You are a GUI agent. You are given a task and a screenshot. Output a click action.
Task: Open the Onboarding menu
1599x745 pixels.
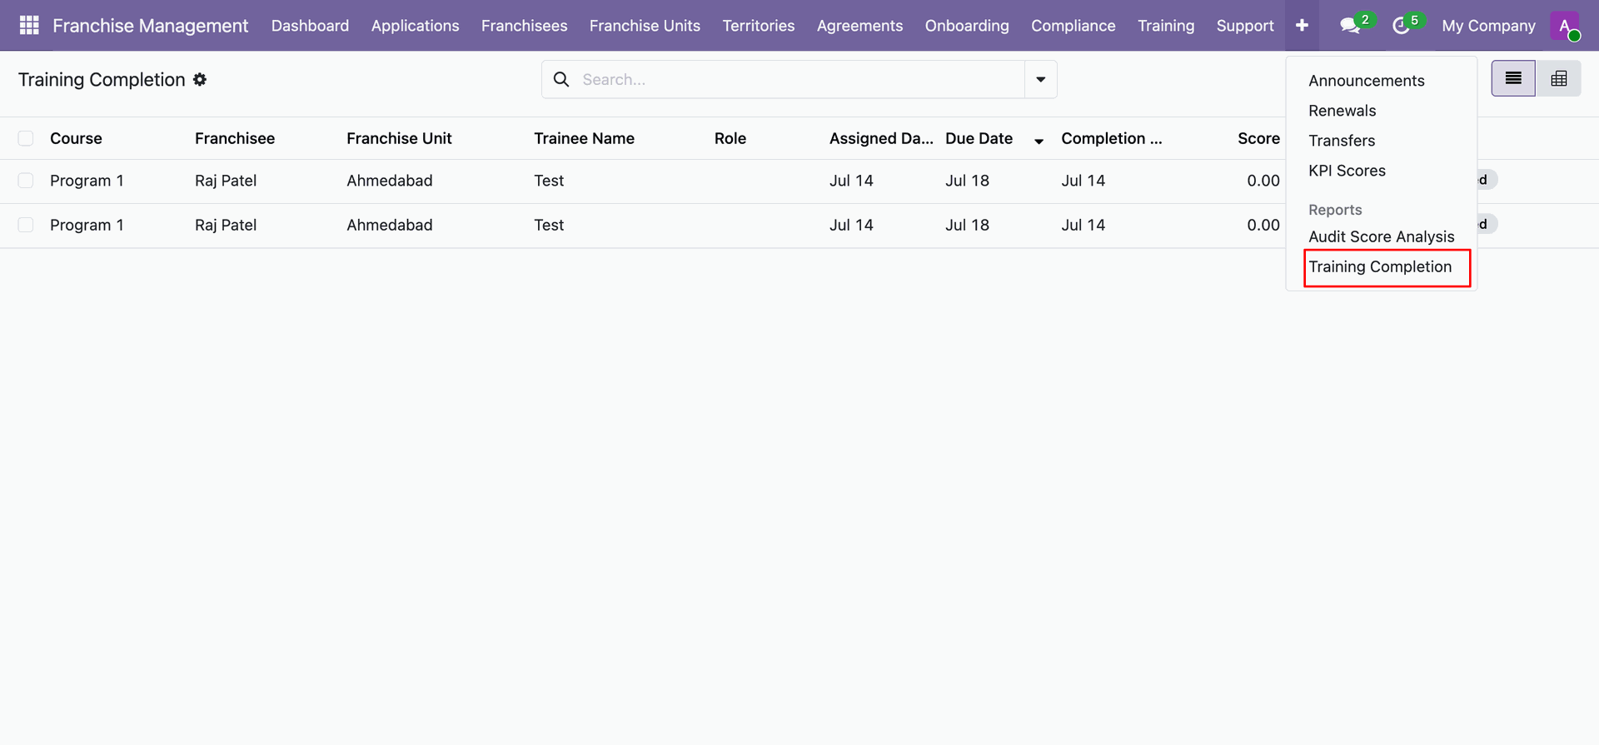(967, 26)
